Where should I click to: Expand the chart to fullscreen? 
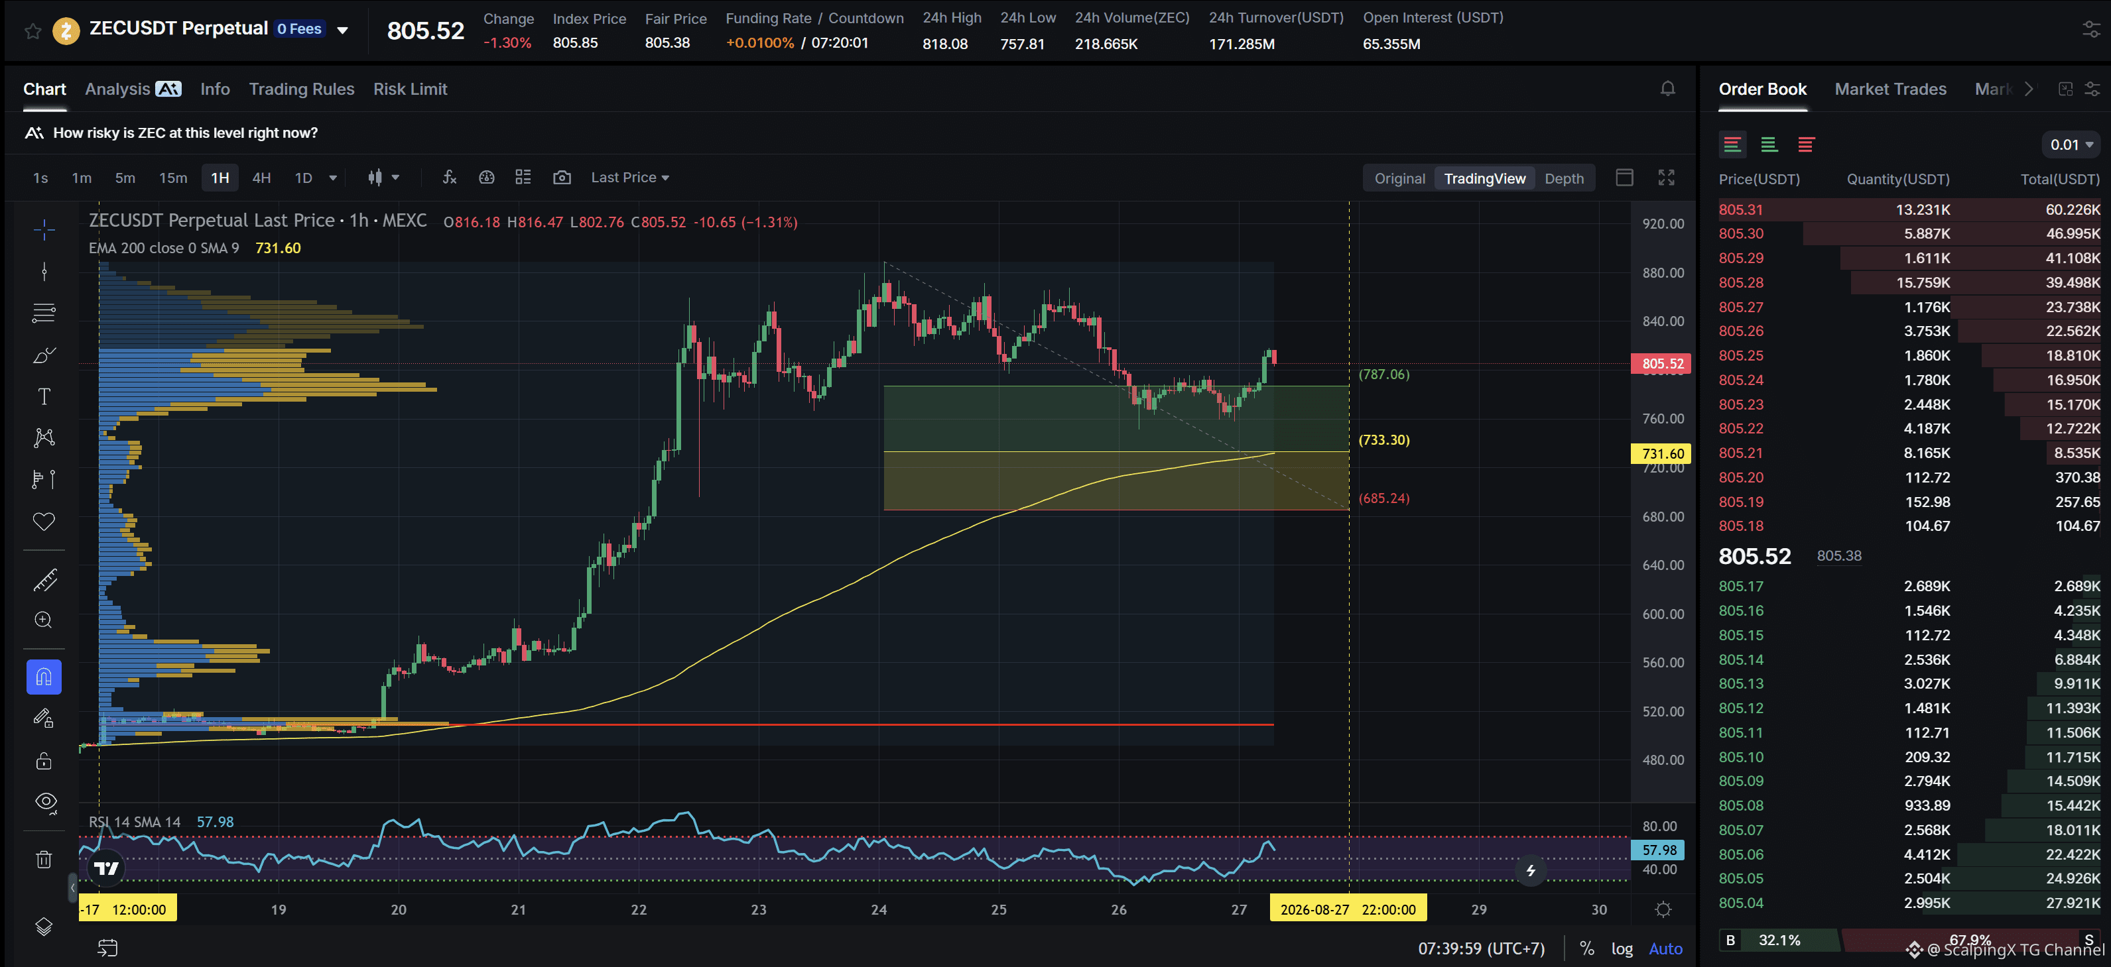pyautogui.click(x=1666, y=177)
